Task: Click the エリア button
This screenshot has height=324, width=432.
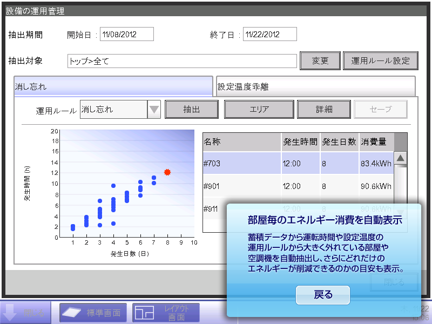Action: [259, 110]
